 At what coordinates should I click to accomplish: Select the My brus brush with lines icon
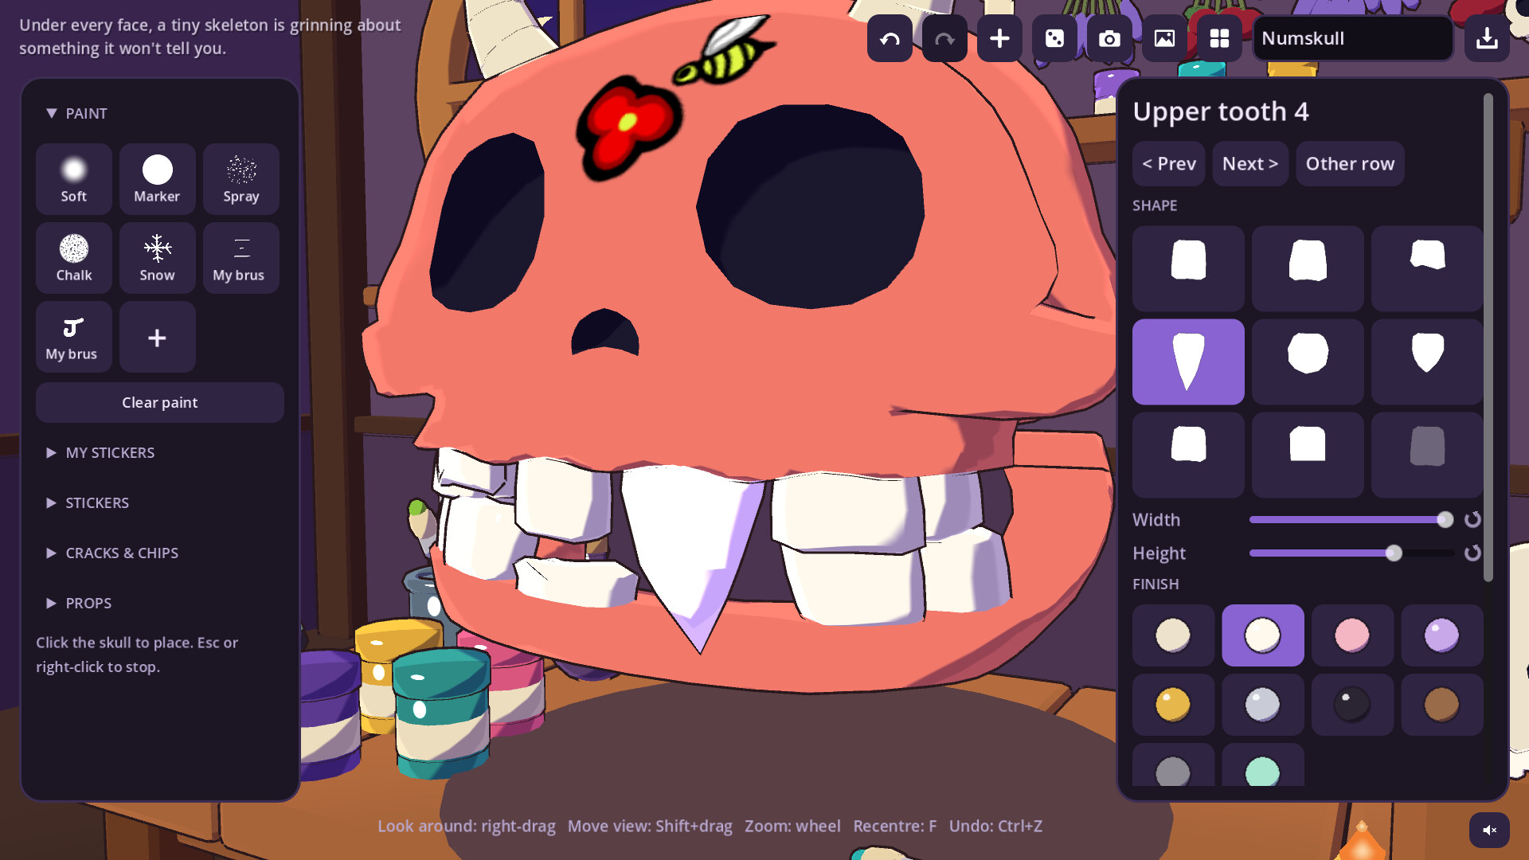coord(241,258)
